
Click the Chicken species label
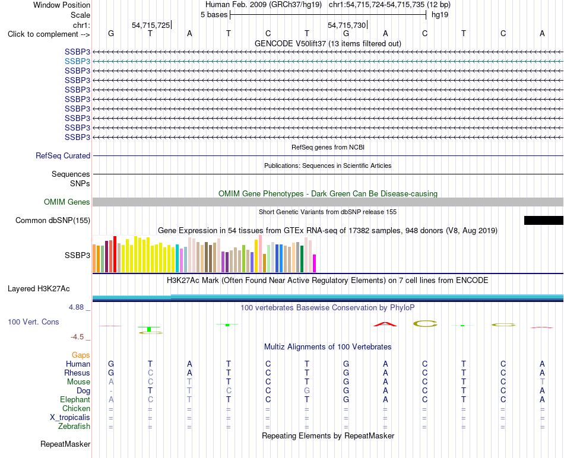coord(76,408)
